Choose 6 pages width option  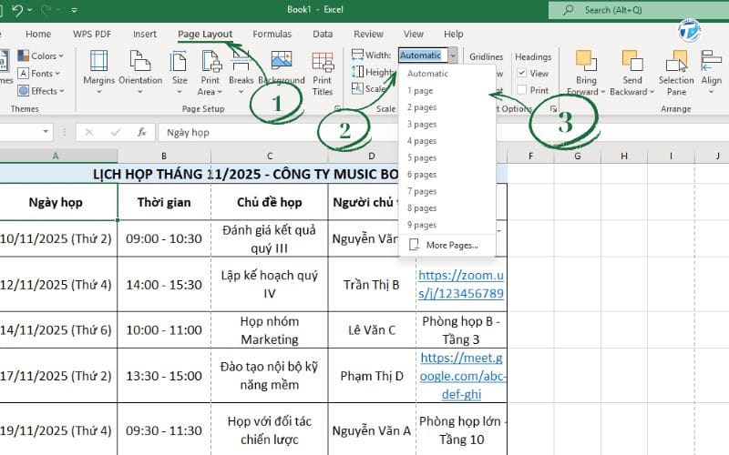[447, 175]
